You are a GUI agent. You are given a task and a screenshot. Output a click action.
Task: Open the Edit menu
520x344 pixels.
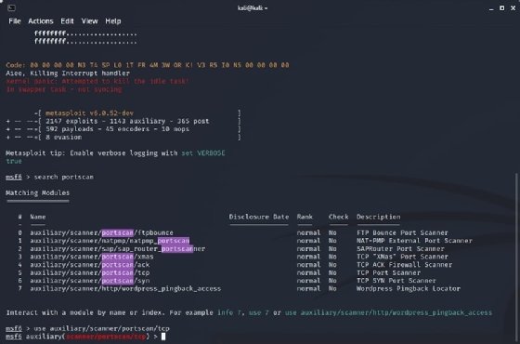click(x=67, y=21)
